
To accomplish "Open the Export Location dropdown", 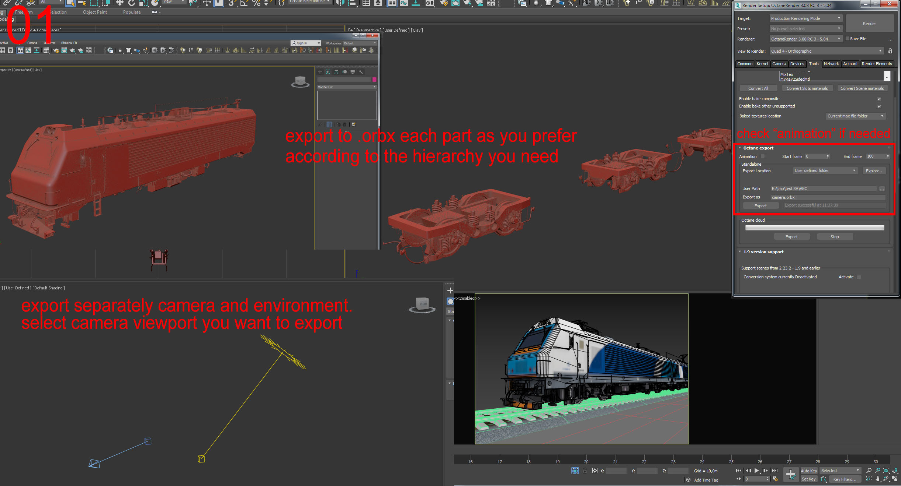I will [x=825, y=171].
